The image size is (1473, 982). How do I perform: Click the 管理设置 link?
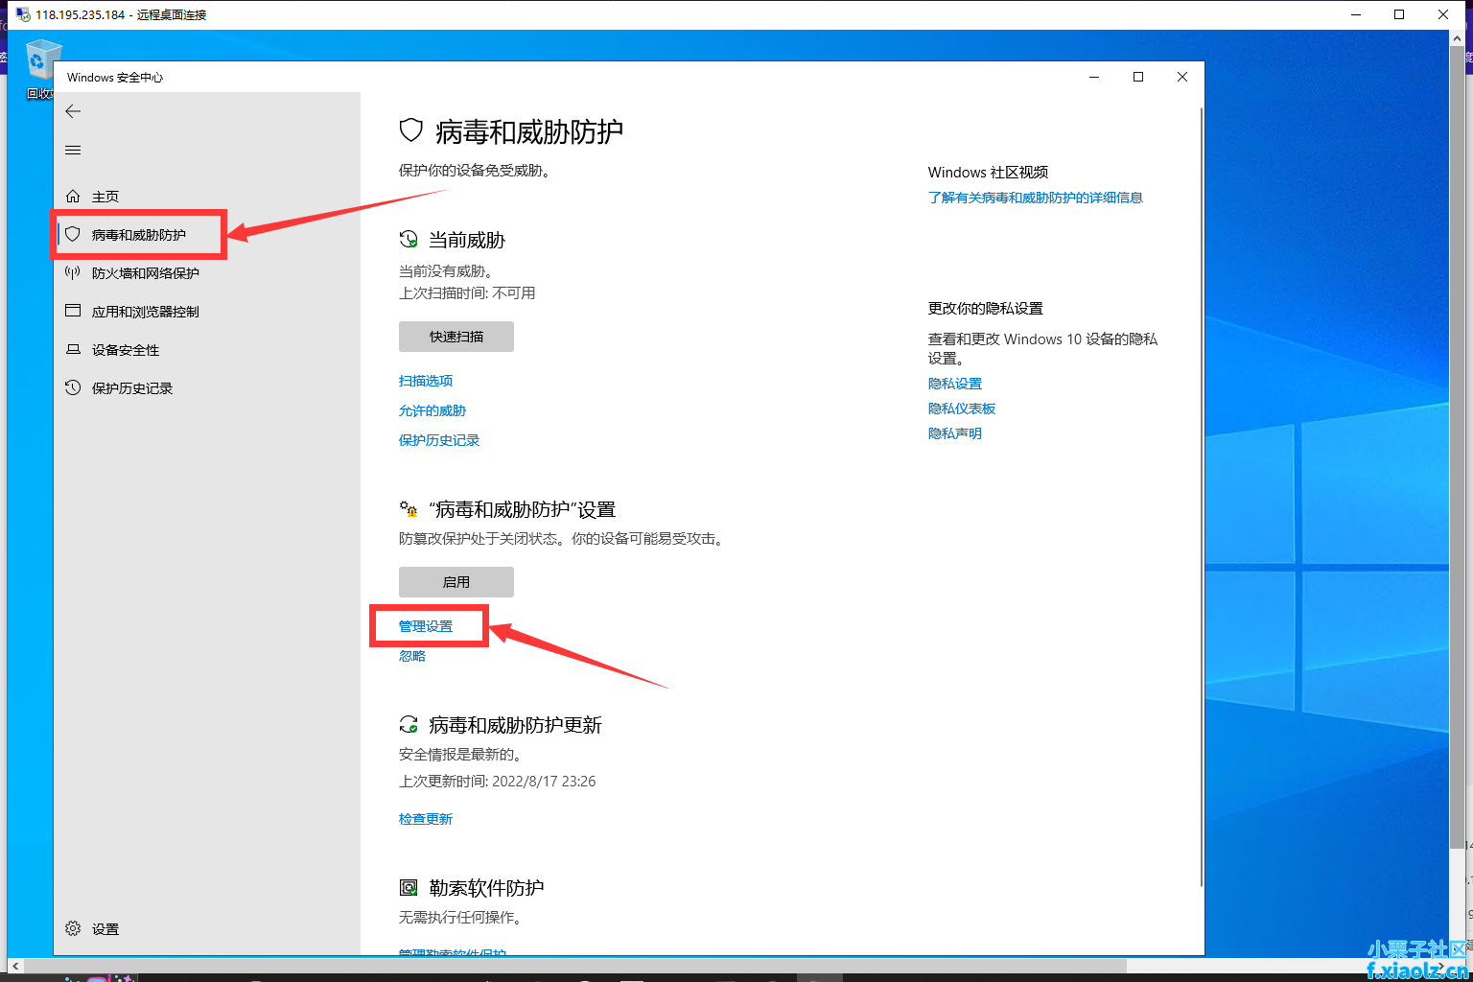[426, 626]
